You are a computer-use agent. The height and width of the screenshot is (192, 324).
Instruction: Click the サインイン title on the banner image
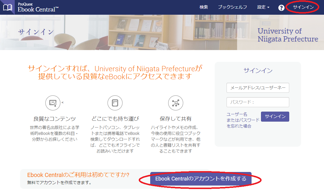tap(36, 32)
